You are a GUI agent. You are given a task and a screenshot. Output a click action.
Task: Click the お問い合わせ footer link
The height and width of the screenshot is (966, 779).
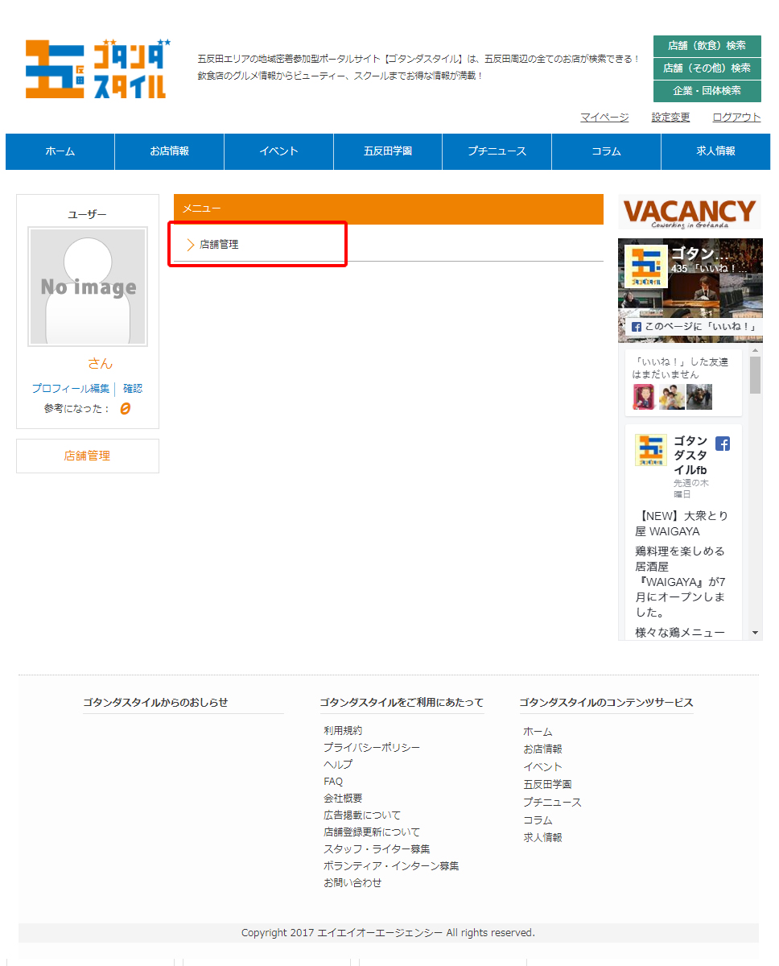[352, 883]
